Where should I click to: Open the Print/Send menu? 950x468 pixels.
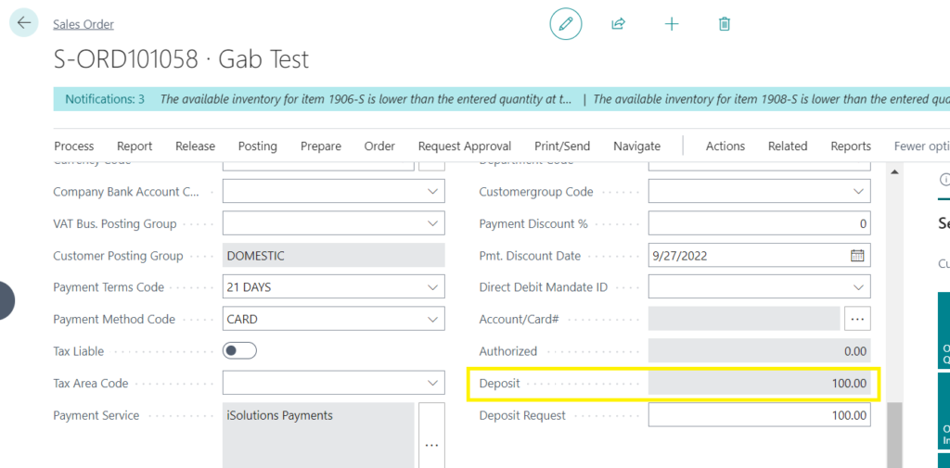pos(562,146)
